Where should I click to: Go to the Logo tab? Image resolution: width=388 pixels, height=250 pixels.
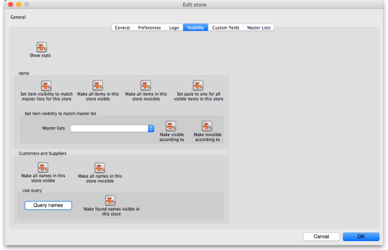pyautogui.click(x=174, y=27)
